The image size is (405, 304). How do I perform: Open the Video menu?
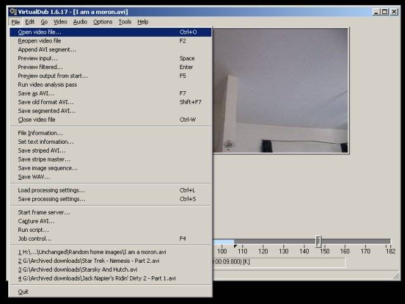[60, 22]
